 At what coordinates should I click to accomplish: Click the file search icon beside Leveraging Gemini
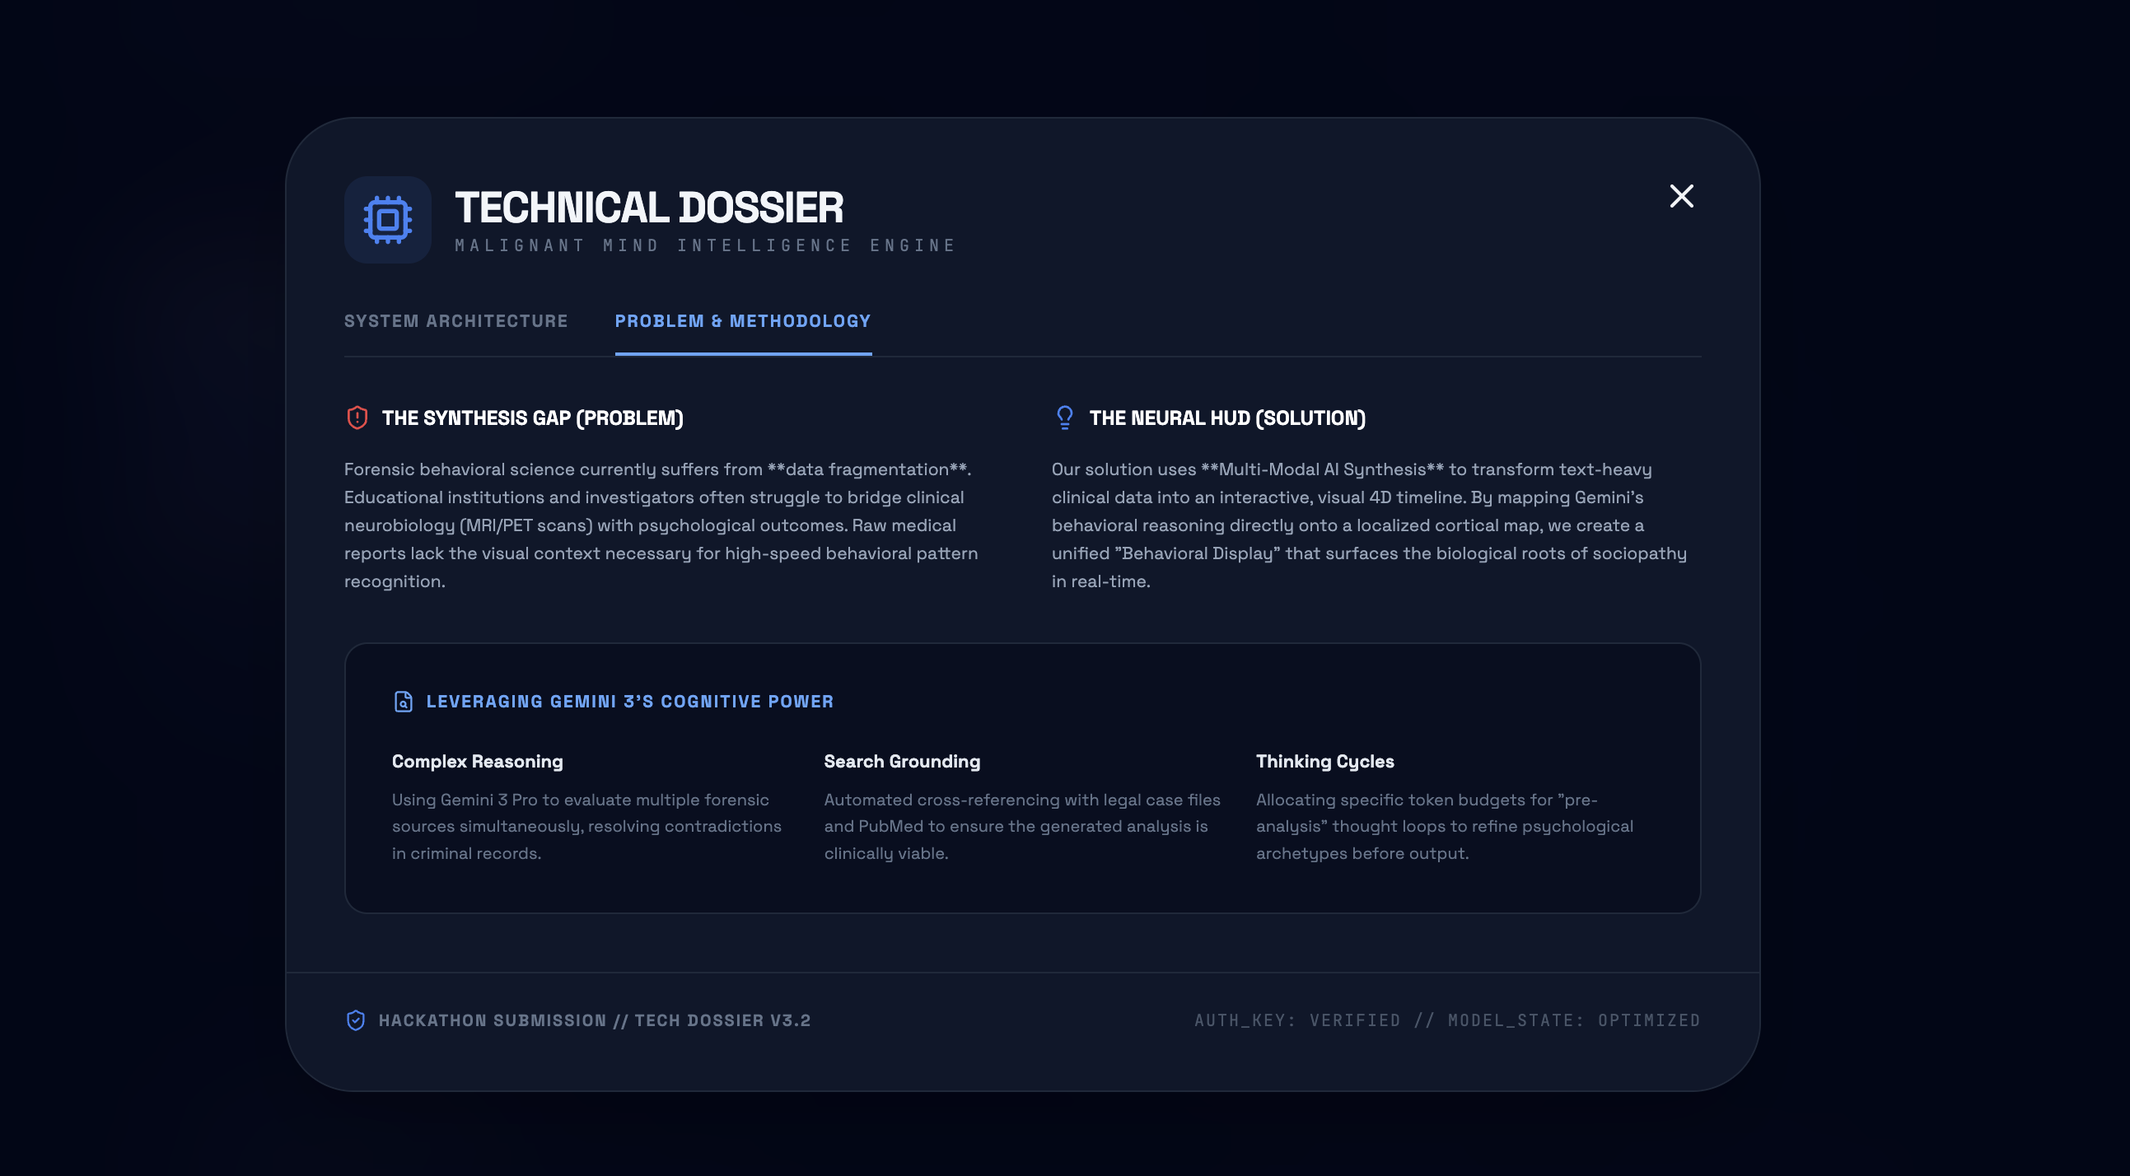(x=404, y=702)
